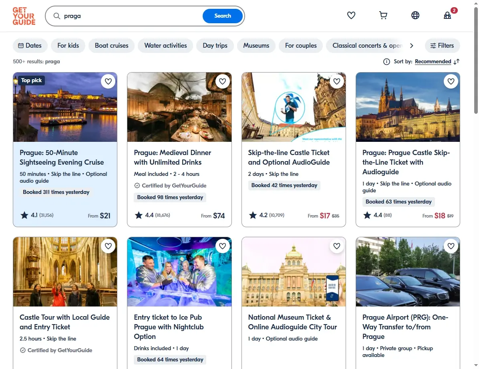
Task: Open National Museum Ticket & Online Audioguide title
Action: tap(292, 322)
